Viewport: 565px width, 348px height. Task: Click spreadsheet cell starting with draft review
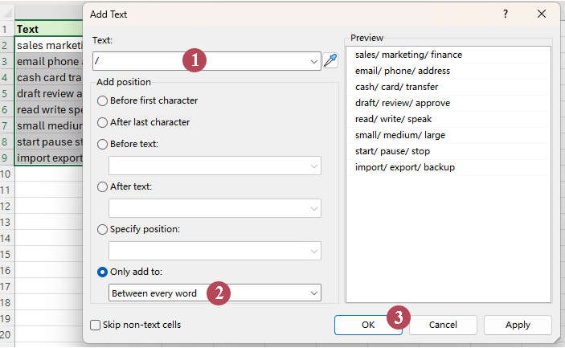coord(49,94)
